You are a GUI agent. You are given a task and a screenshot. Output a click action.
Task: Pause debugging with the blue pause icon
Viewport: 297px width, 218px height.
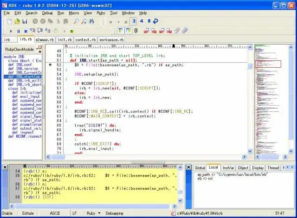point(19,31)
